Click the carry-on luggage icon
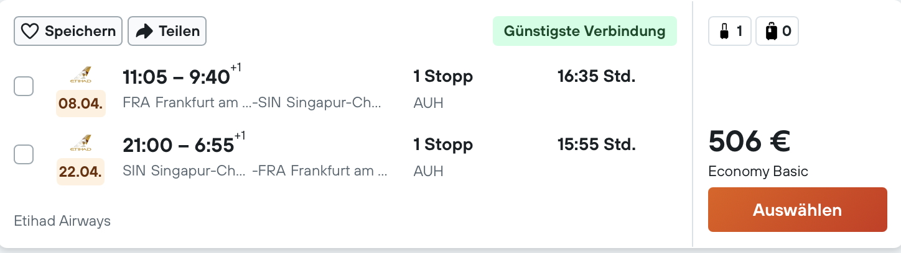This screenshot has width=901, height=253. coord(724,31)
